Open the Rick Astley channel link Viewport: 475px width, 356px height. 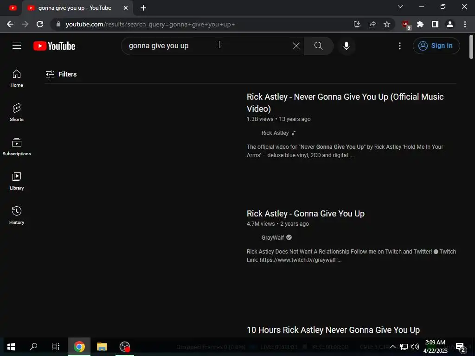(275, 133)
